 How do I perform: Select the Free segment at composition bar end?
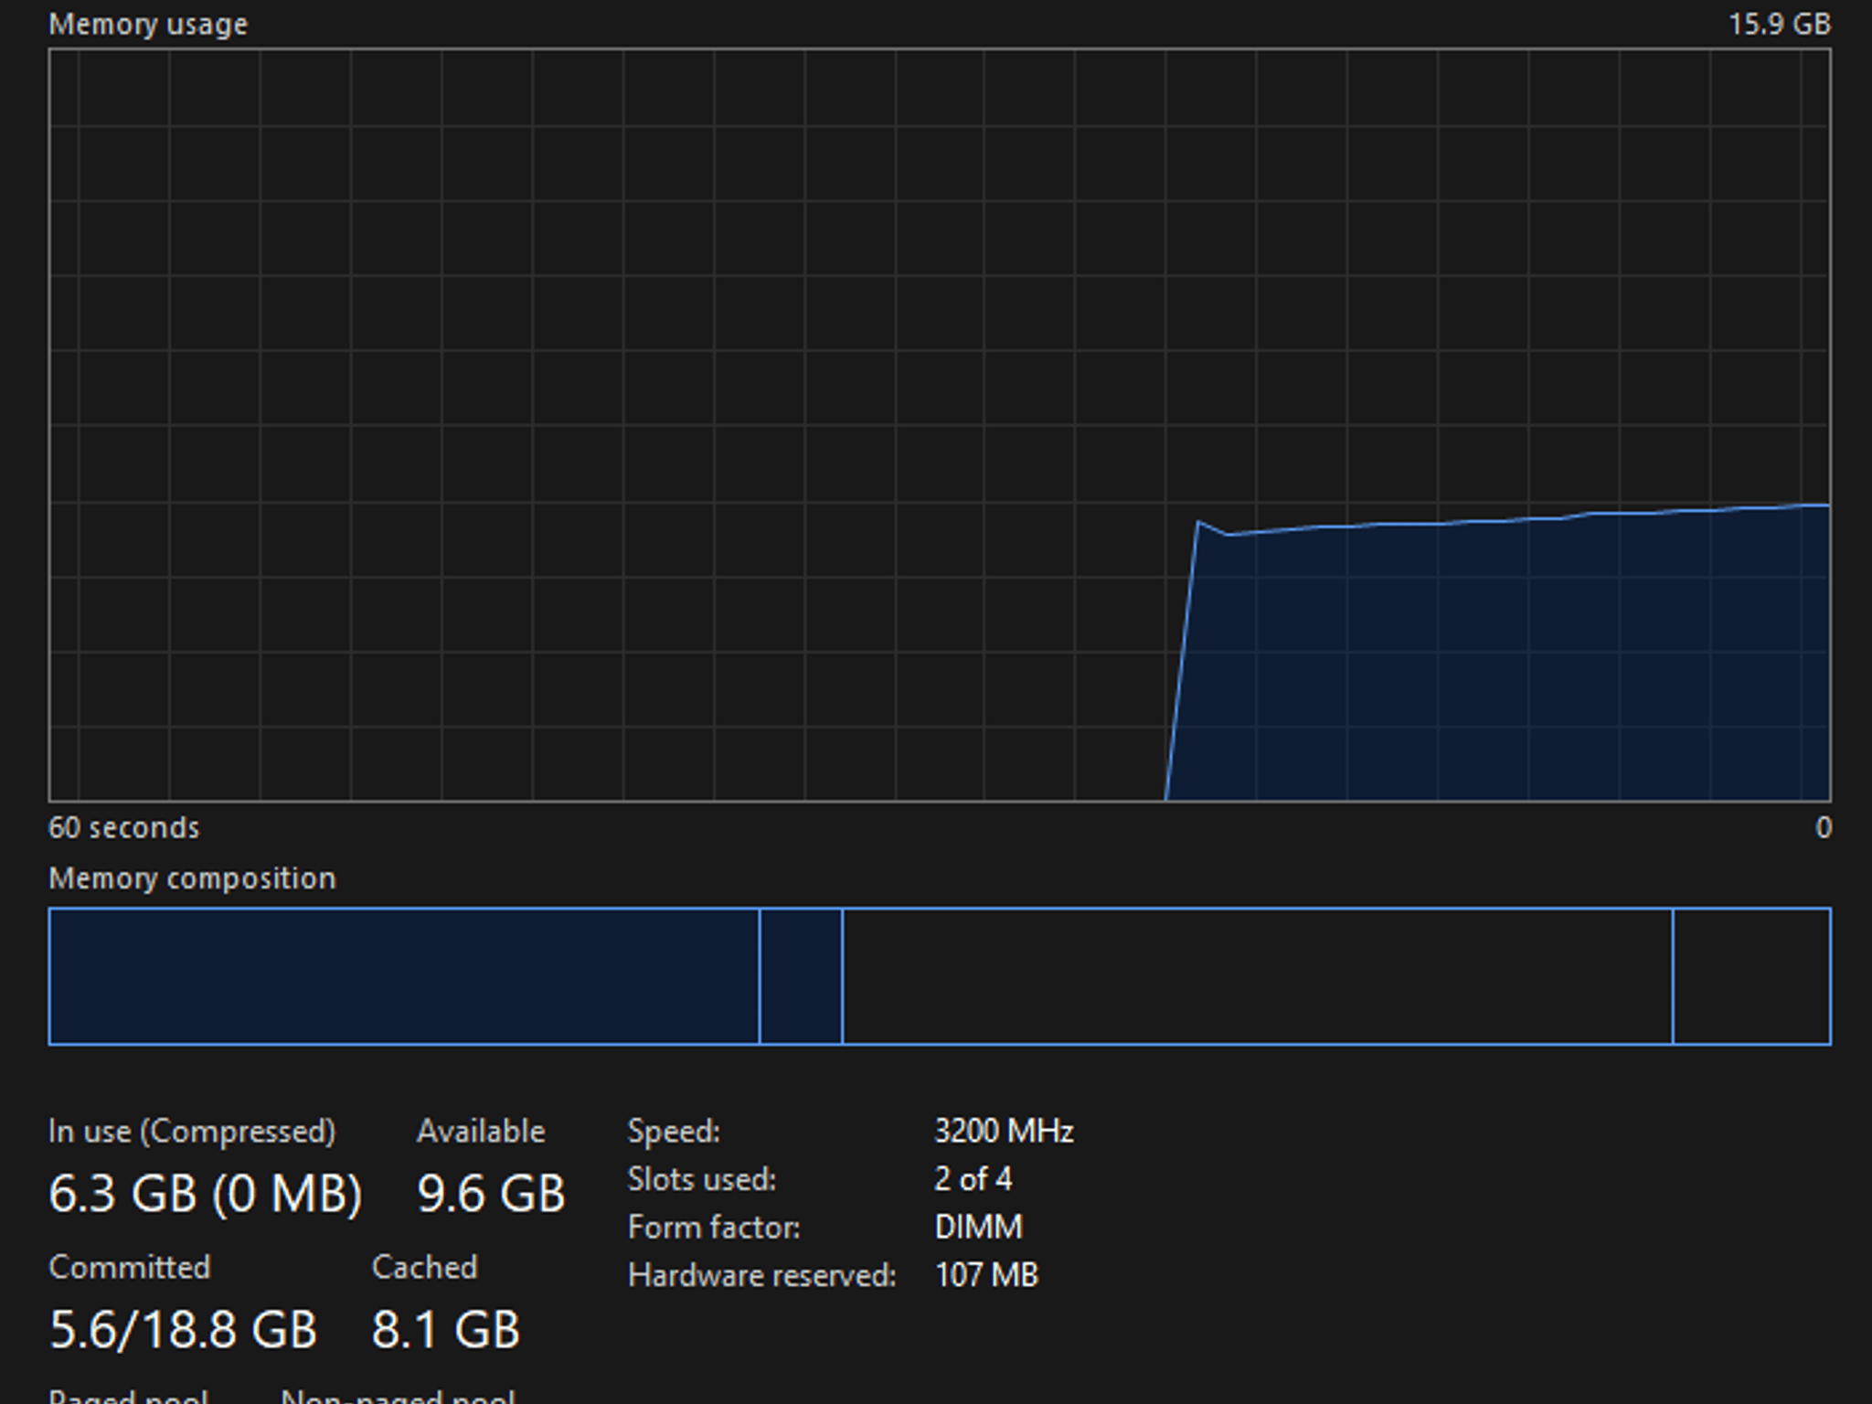1752,976
